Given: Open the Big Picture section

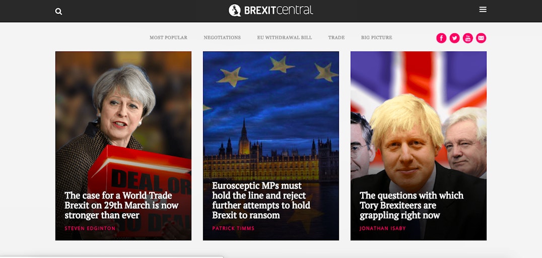Looking at the screenshot, I should click(376, 37).
